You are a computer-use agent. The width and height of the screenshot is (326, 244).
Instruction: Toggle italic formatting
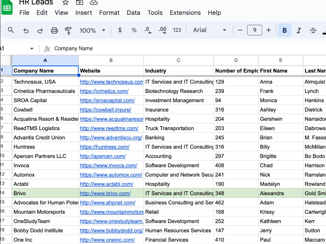click(299, 31)
